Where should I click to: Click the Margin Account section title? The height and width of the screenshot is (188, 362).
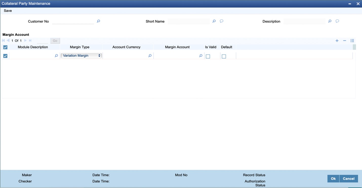(x=16, y=35)
